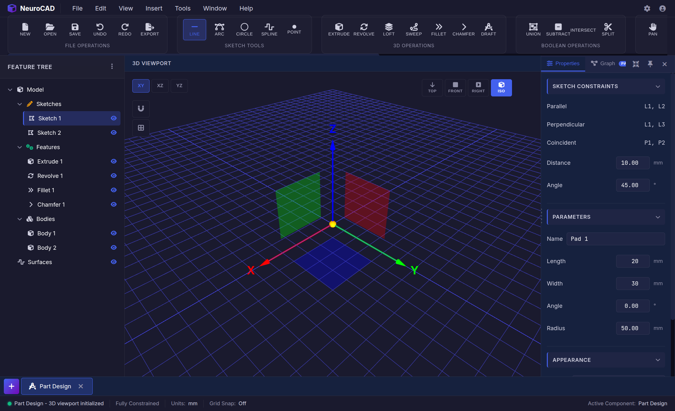Open the Revolve 3D operation

coord(364,29)
